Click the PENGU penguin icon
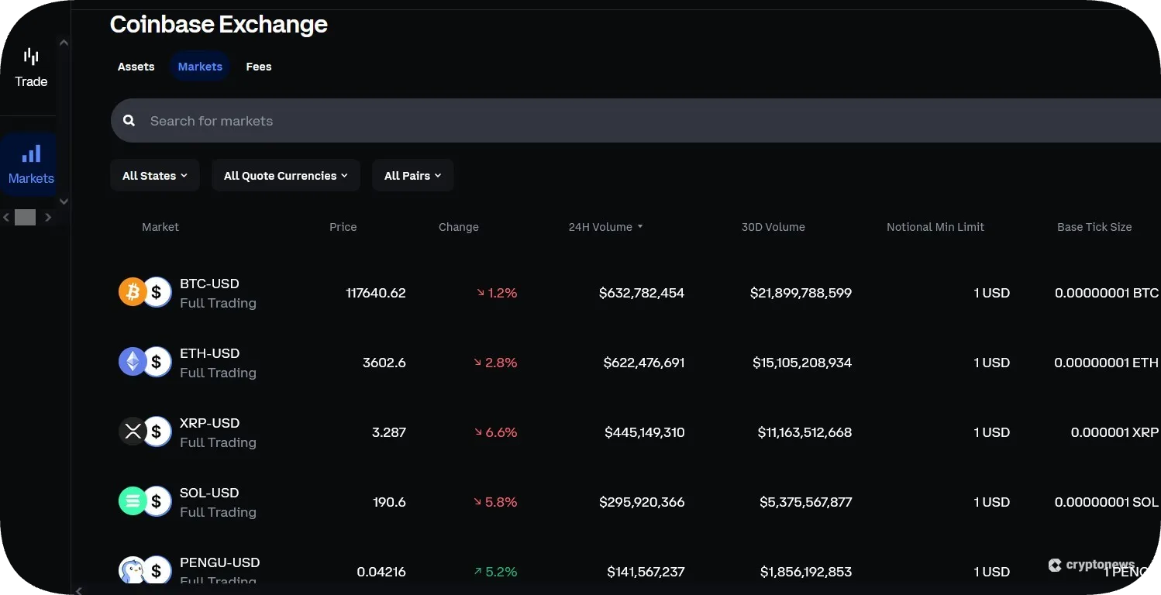The image size is (1161, 595). pos(133,570)
